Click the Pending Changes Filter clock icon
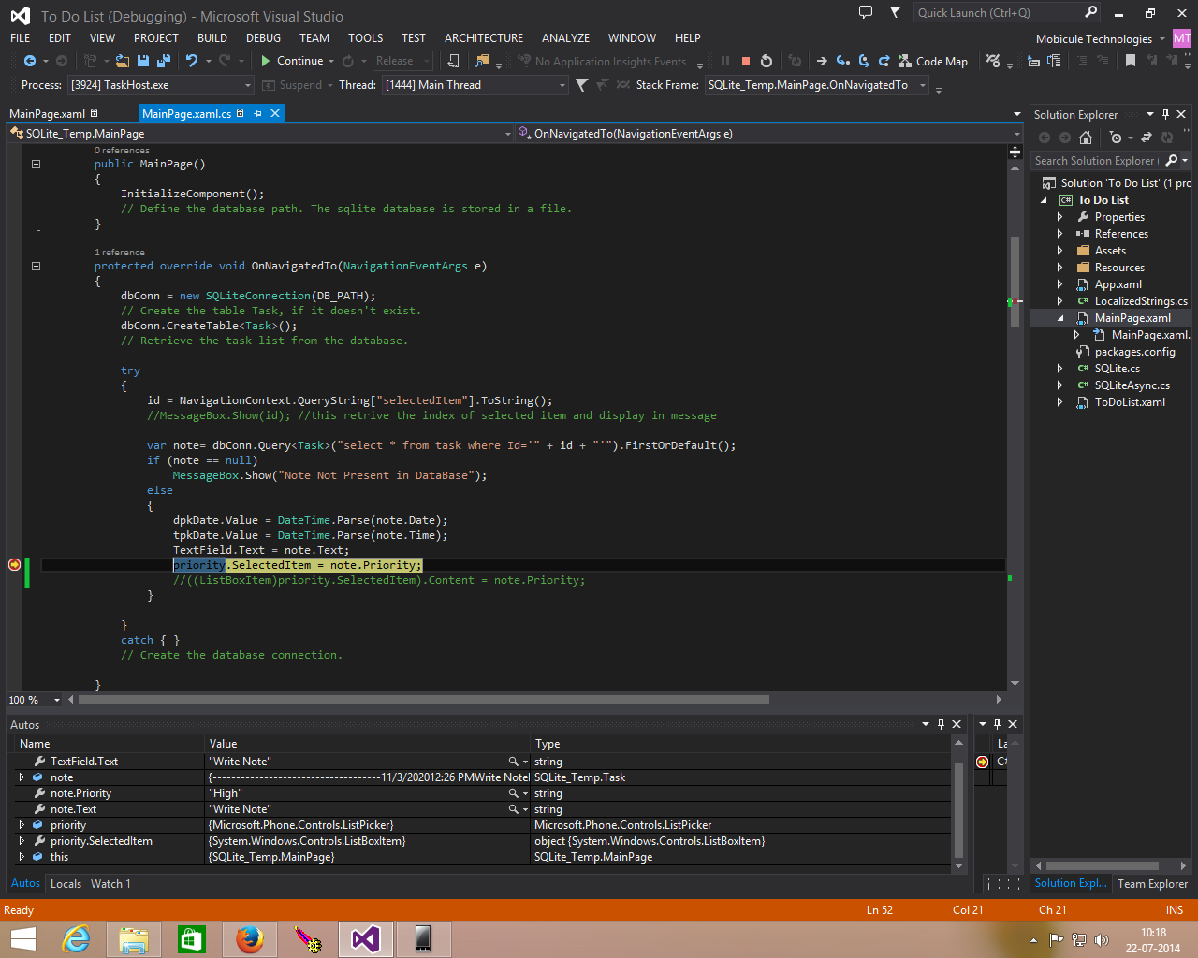This screenshot has width=1198, height=958. pyautogui.click(x=1115, y=138)
